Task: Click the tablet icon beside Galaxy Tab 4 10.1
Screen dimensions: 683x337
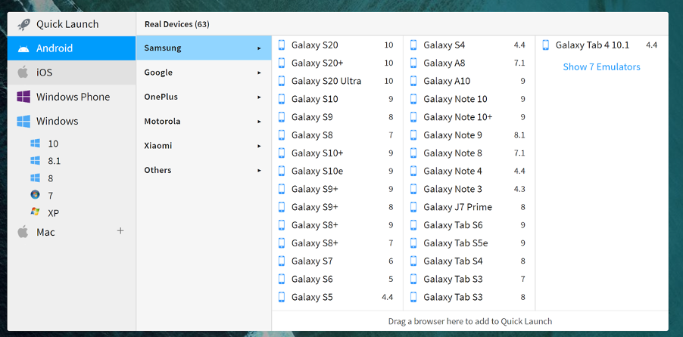Action: point(546,45)
